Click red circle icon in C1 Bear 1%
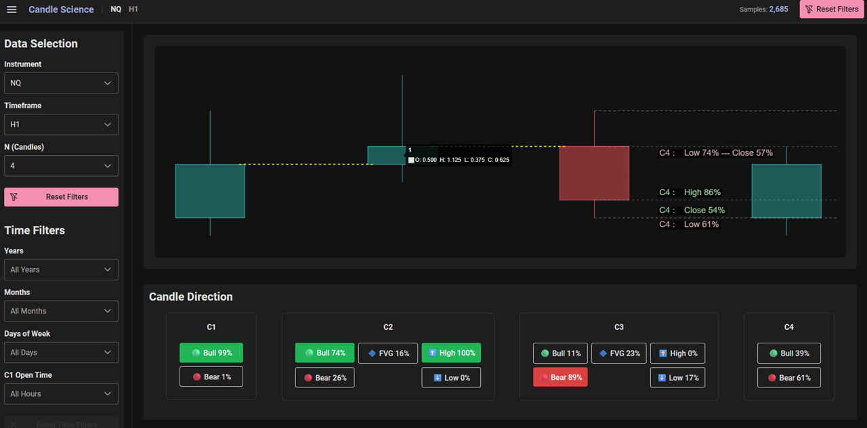Screen dimensions: 867x428 (197, 377)
